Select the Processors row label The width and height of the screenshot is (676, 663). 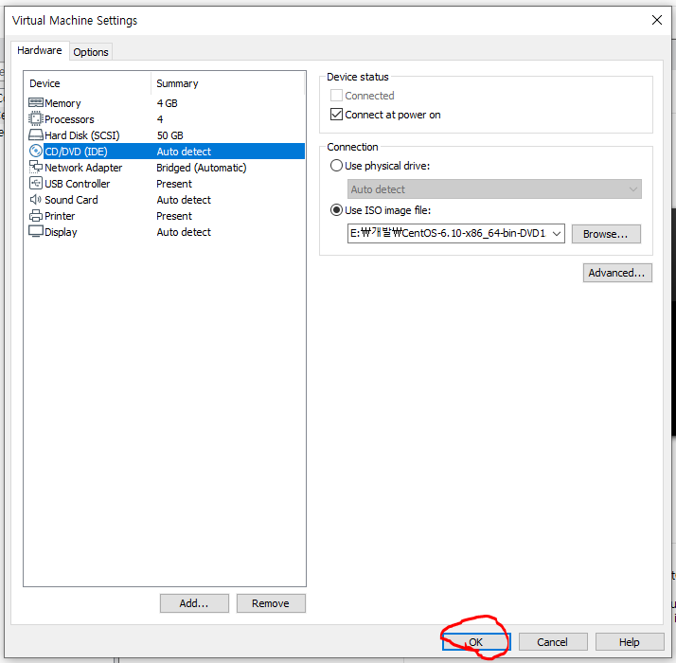click(x=69, y=119)
